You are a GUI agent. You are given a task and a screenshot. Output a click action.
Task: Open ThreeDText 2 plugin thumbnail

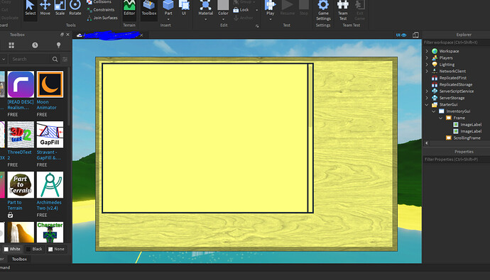click(21, 135)
